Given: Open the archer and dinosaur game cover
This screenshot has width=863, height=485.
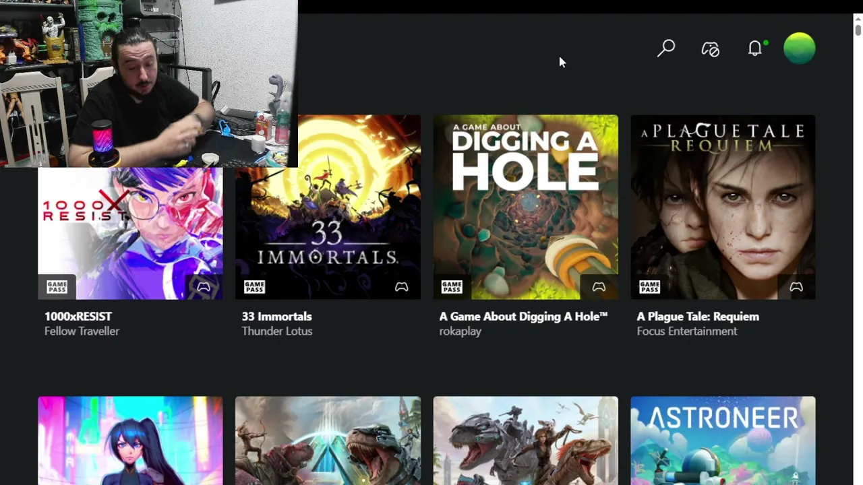Looking at the screenshot, I should pyautogui.click(x=328, y=441).
